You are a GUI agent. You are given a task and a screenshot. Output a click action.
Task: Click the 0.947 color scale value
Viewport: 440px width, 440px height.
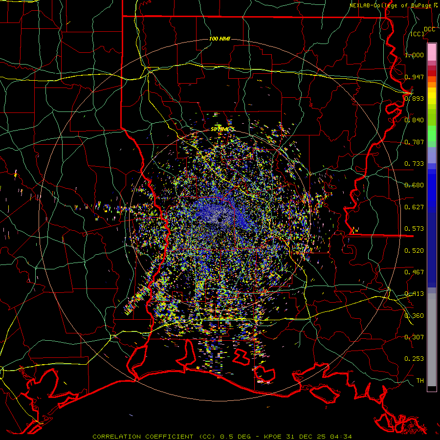point(414,77)
